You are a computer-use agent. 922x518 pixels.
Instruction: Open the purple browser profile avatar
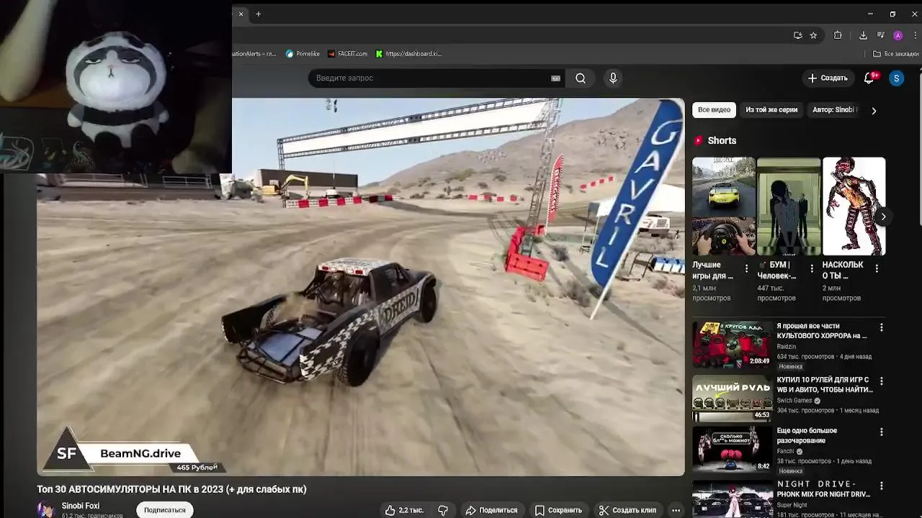(898, 35)
